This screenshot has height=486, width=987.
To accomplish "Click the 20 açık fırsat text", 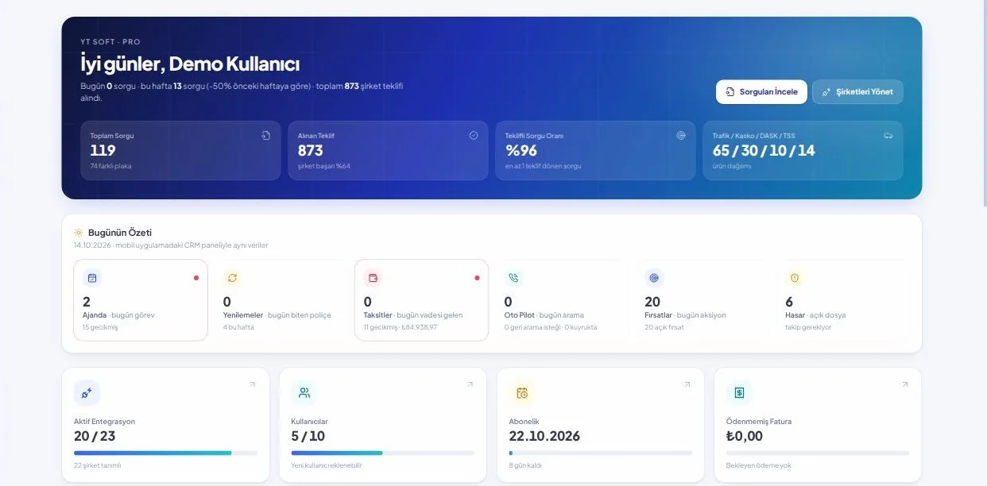I will [x=666, y=327].
